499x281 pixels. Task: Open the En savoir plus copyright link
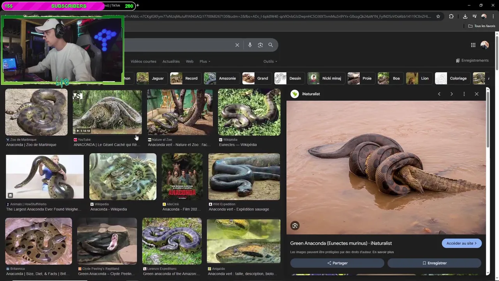click(383, 252)
